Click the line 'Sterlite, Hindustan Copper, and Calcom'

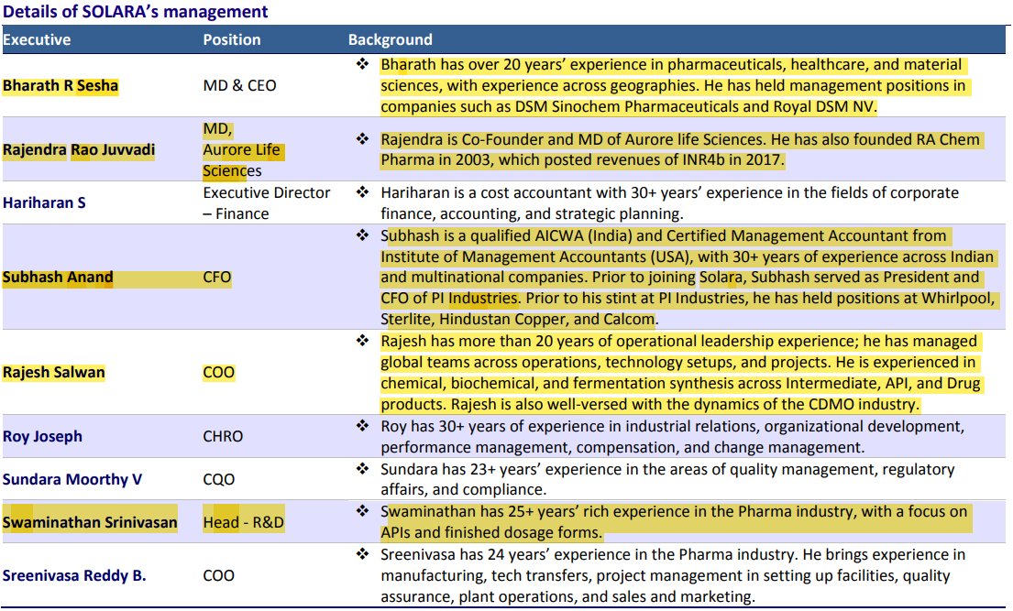pos(520,319)
